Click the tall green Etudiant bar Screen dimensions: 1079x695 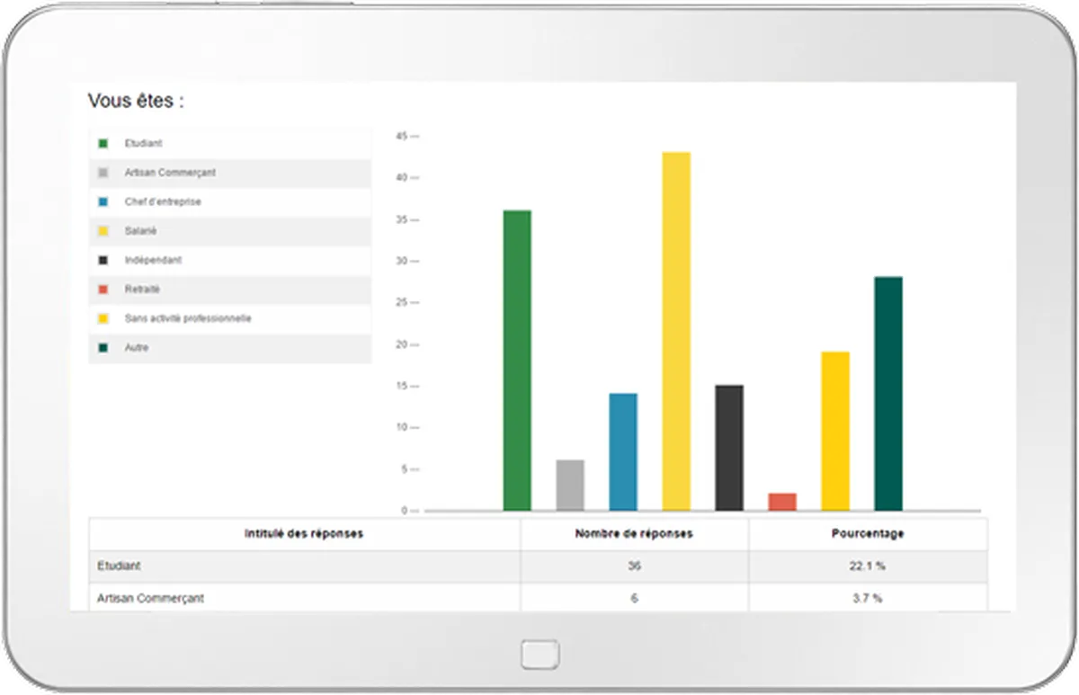point(517,361)
